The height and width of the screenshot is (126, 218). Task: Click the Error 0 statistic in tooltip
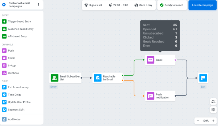click(160, 46)
